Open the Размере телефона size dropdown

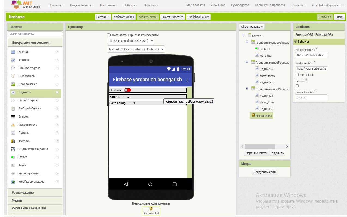(x=131, y=41)
